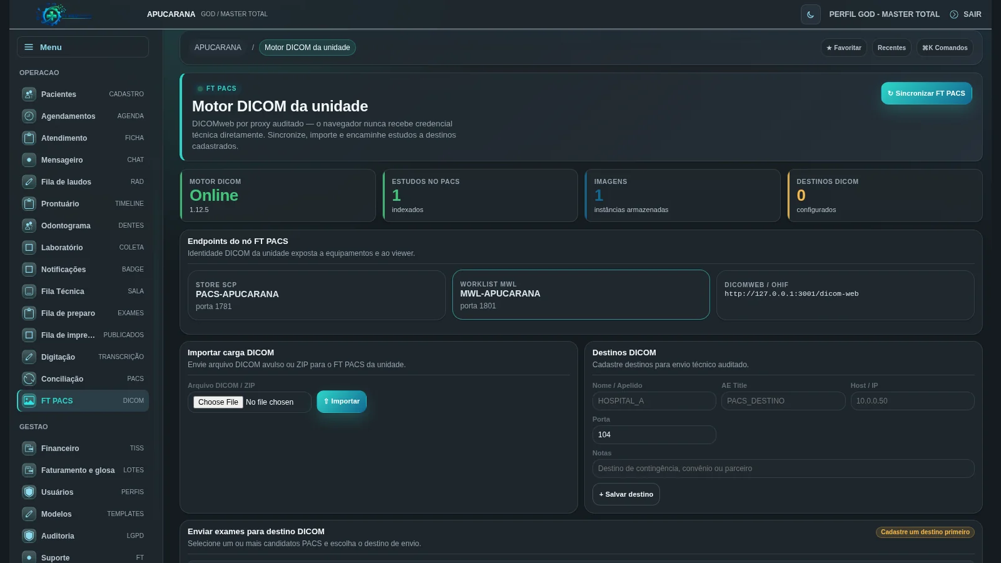The height and width of the screenshot is (563, 1001).
Task: Click the Motor DICOM Online status card
Action: [x=278, y=195]
